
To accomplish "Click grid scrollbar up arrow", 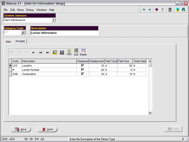I will (150, 61).
